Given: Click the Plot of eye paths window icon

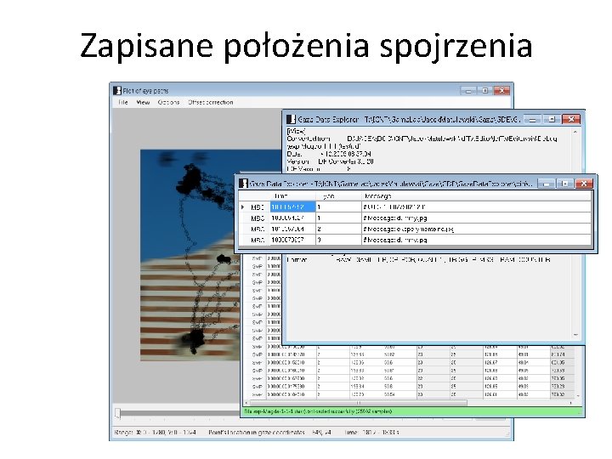Looking at the screenshot, I should point(117,91).
